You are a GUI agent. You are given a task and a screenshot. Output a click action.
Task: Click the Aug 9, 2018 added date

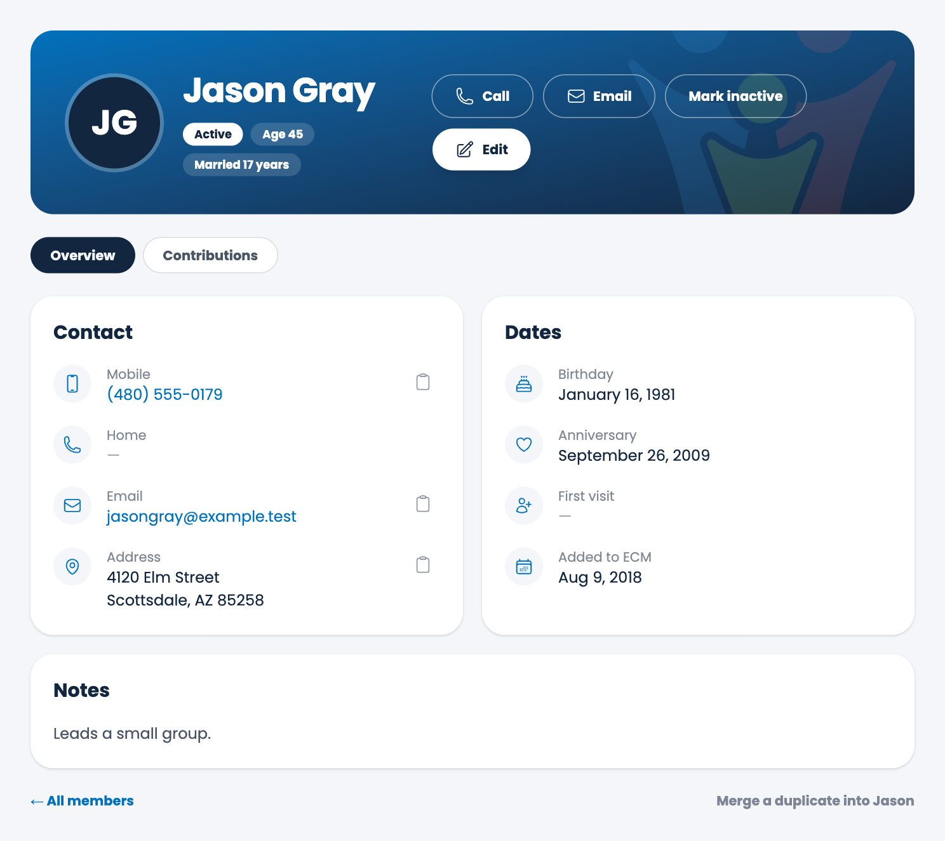coord(600,577)
